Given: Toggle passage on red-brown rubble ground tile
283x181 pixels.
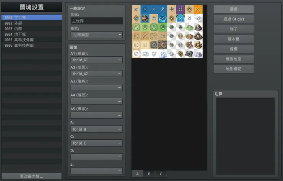Looking at the screenshot, I should [163, 45].
